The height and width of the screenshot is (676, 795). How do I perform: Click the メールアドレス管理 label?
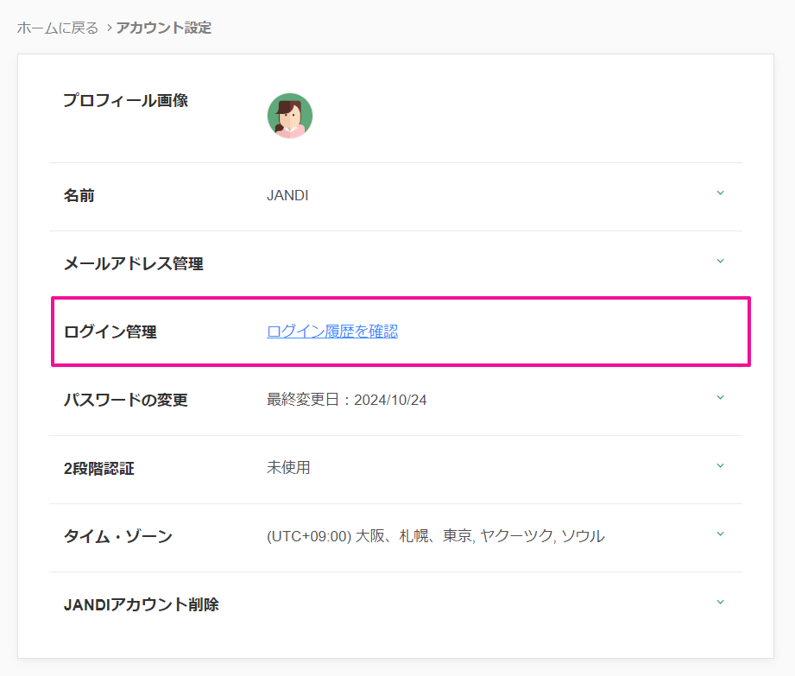tap(134, 264)
